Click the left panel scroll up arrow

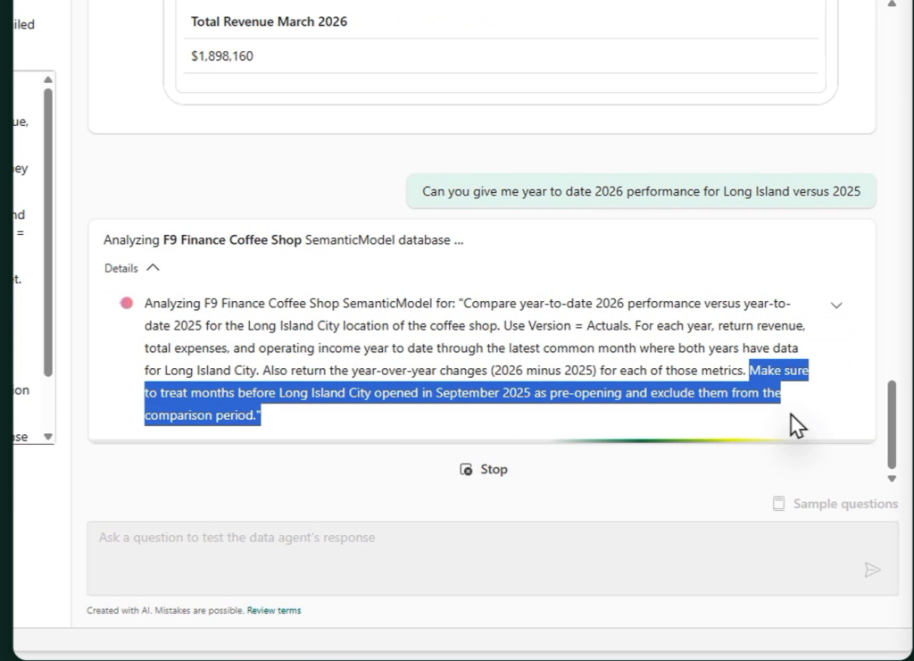(x=48, y=79)
